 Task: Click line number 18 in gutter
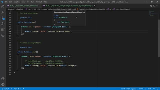click(10, 31)
